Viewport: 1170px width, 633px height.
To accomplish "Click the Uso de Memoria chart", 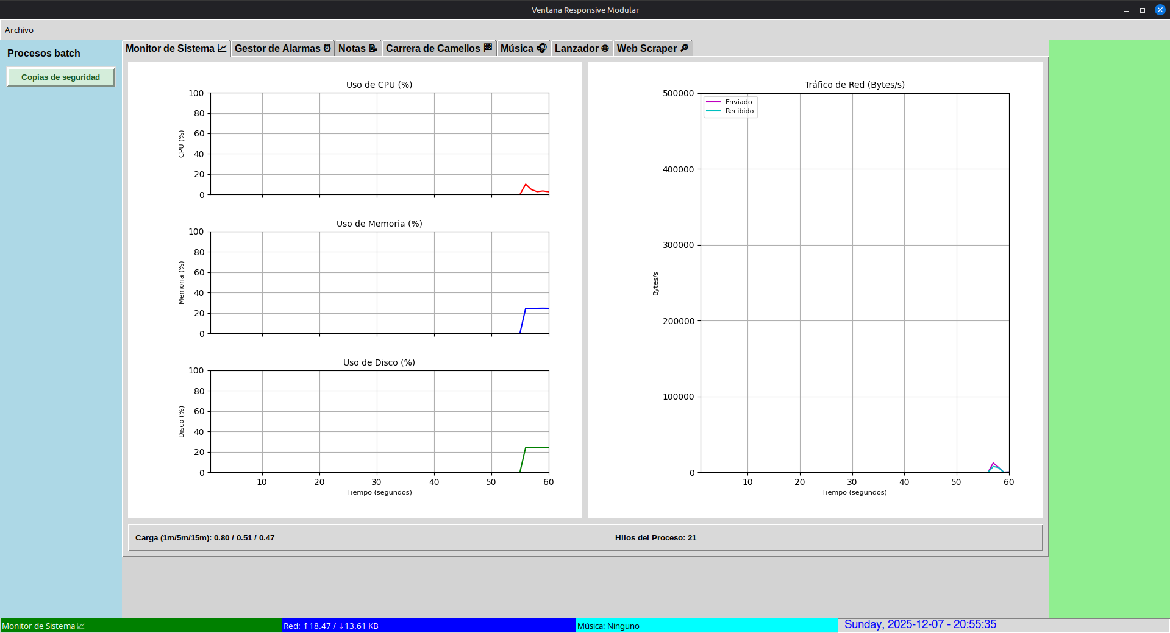I will click(x=379, y=283).
